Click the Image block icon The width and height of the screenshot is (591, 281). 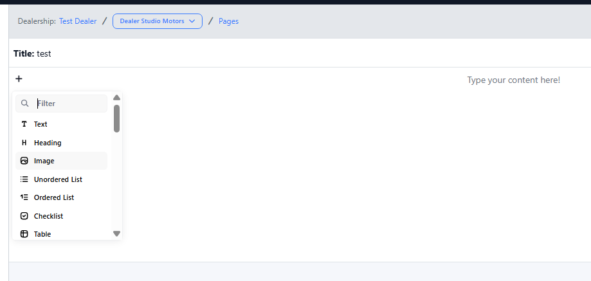pyautogui.click(x=24, y=161)
